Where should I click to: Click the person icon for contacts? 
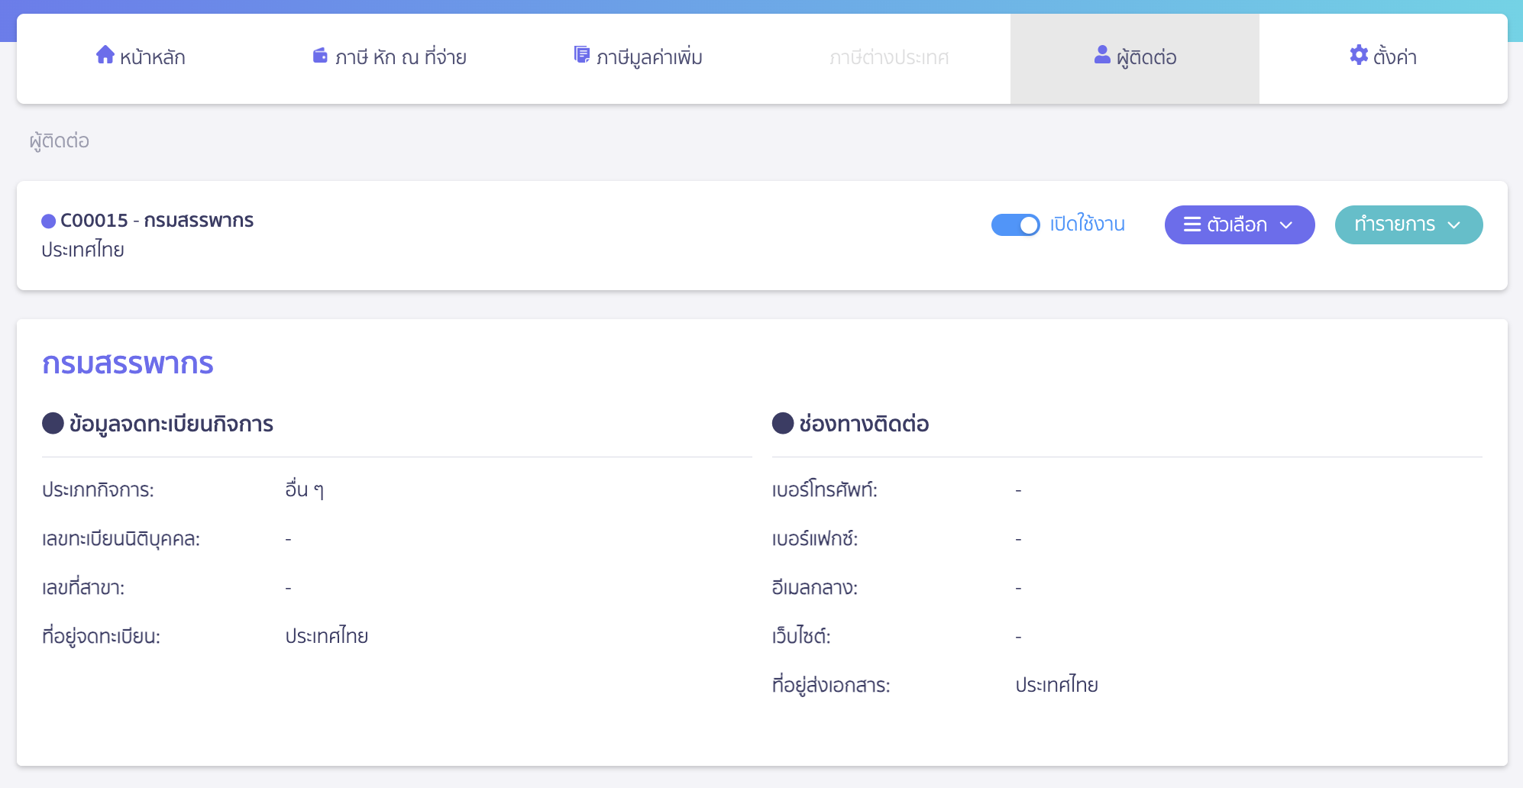click(x=1102, y=55)
